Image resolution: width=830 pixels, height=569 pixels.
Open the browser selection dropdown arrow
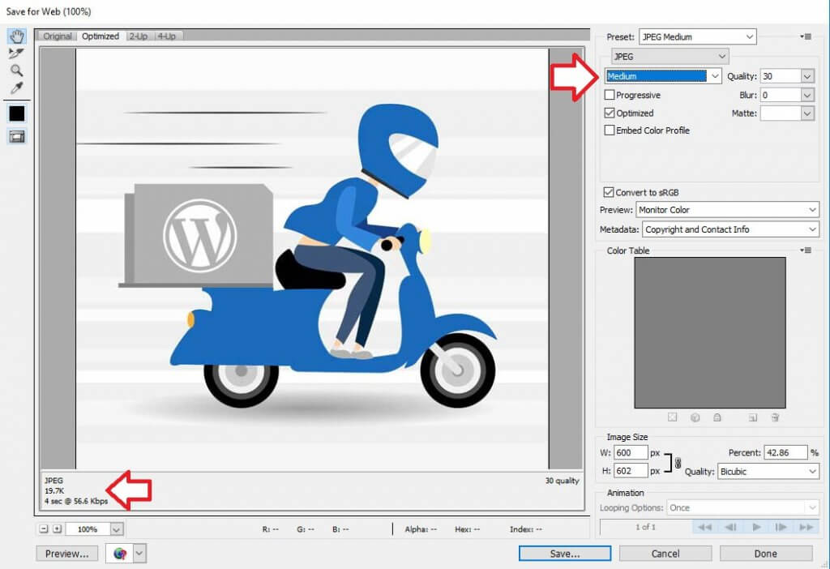(x=139, y=554)
